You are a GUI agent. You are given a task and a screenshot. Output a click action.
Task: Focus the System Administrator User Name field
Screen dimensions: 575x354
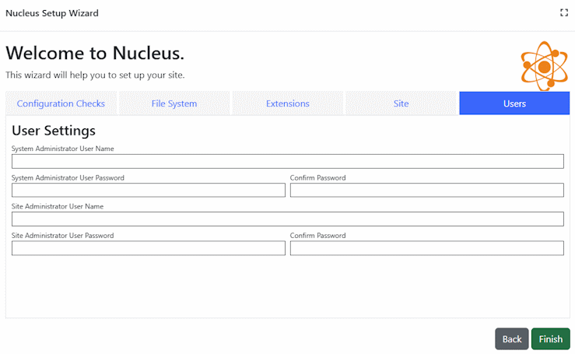coord(287,162)
